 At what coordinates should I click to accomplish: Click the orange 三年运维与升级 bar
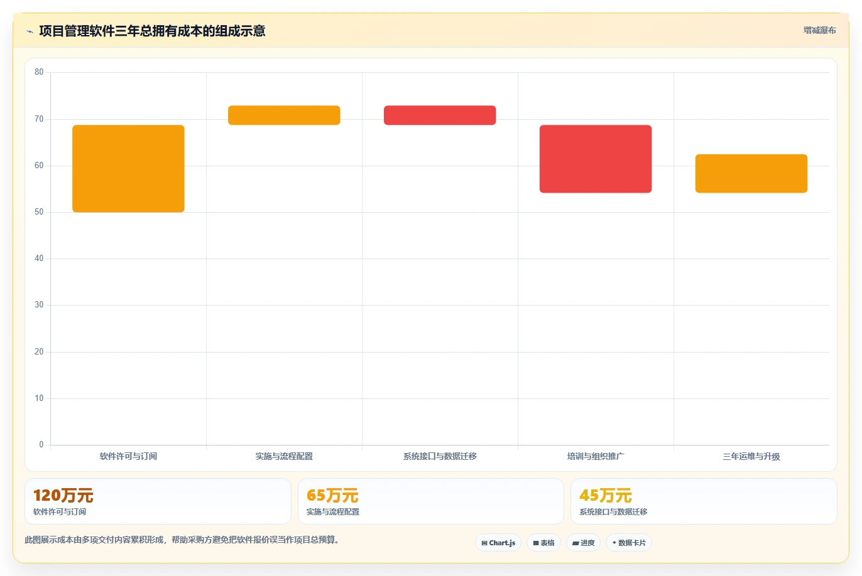pyautogui.click(x=751, y=174)
